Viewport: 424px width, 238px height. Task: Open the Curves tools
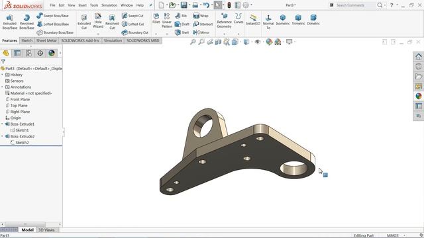point(238,19)
